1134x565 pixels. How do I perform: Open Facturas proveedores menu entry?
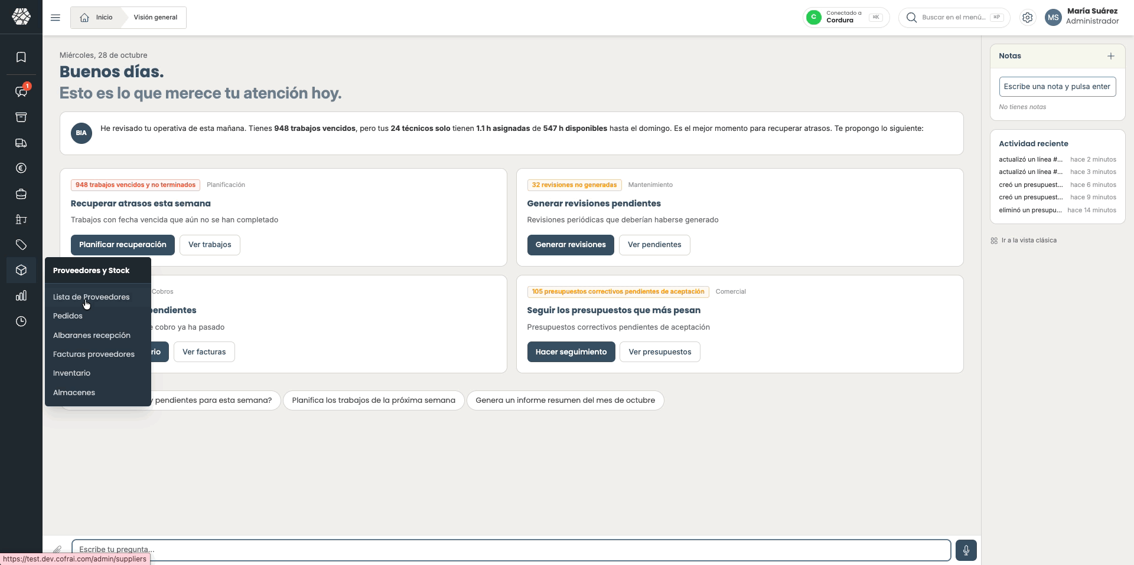(94, 354)
